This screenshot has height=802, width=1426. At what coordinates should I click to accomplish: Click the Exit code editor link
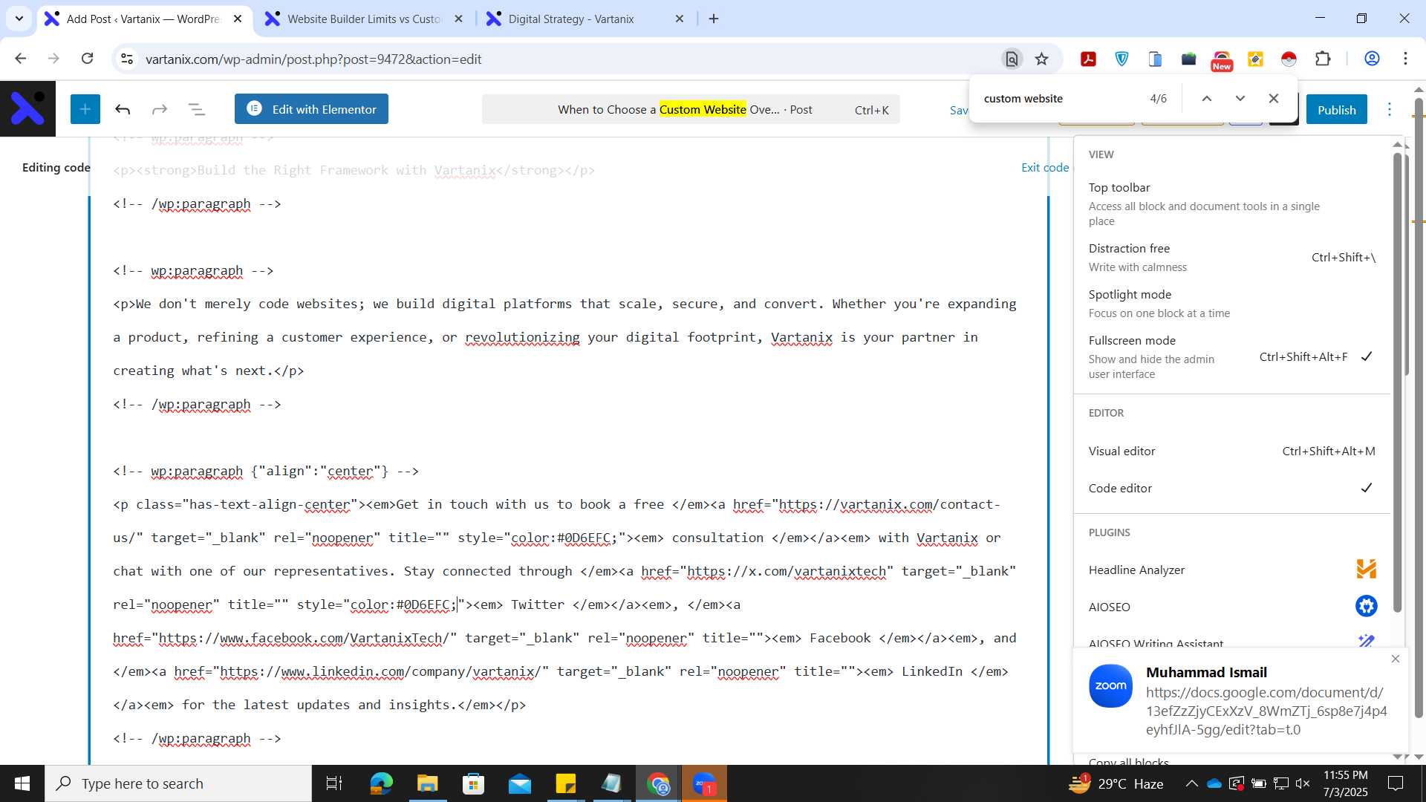click(x=1046, y=167)
